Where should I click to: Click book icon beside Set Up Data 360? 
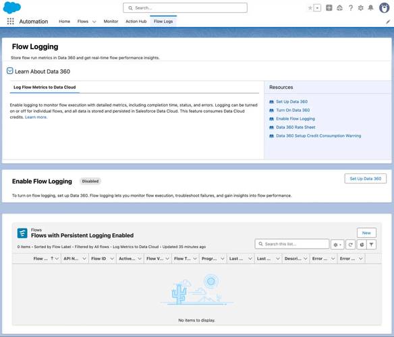pos(271,102)
